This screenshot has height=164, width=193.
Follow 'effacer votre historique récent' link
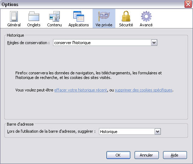coord(80,90)
